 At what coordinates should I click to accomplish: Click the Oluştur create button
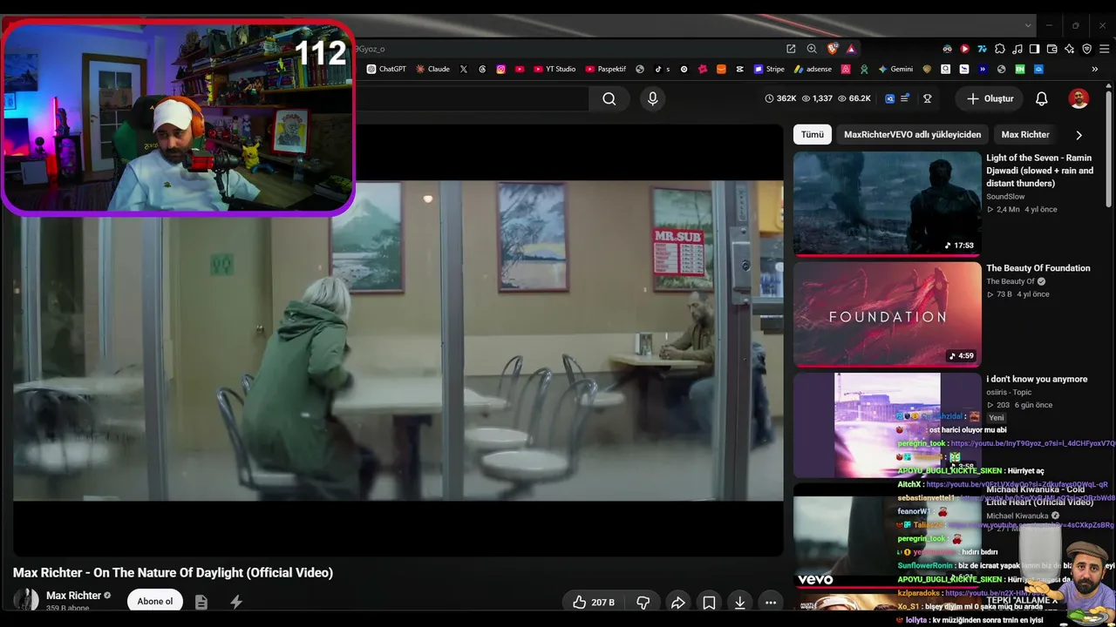[990, 99]
